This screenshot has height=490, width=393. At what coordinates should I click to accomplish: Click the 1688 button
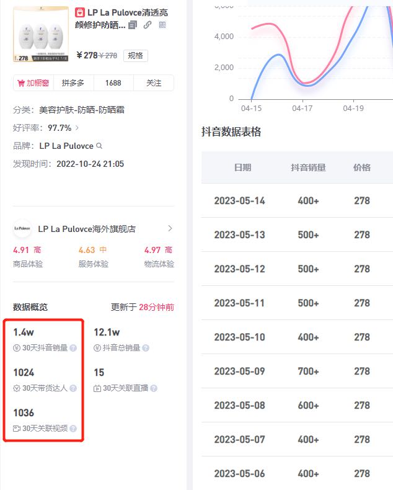(113, 83)
